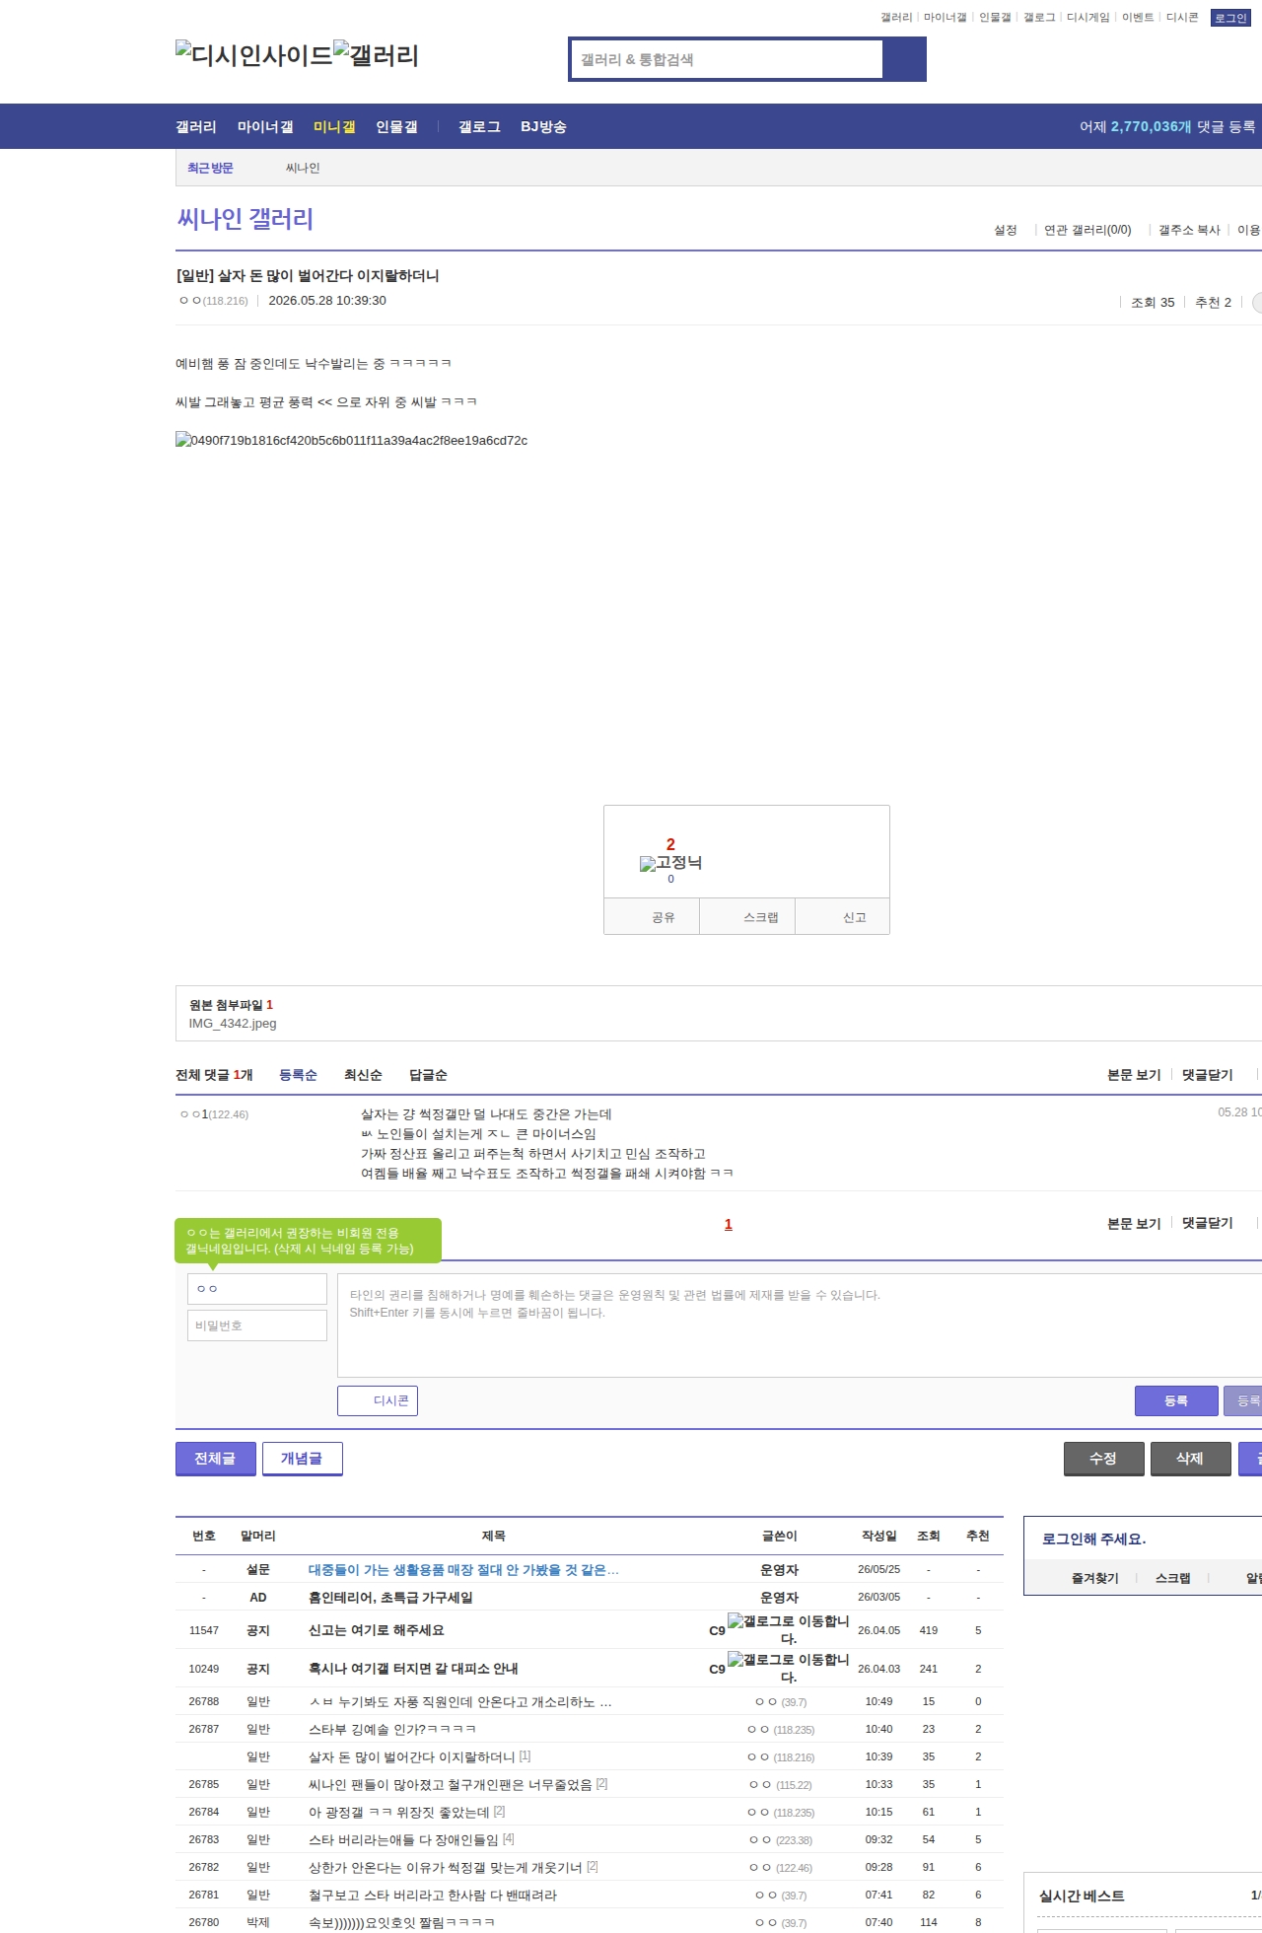
Task: Click the 갤러리 logo image next to DCInside
Action: [x=377, y=55]
